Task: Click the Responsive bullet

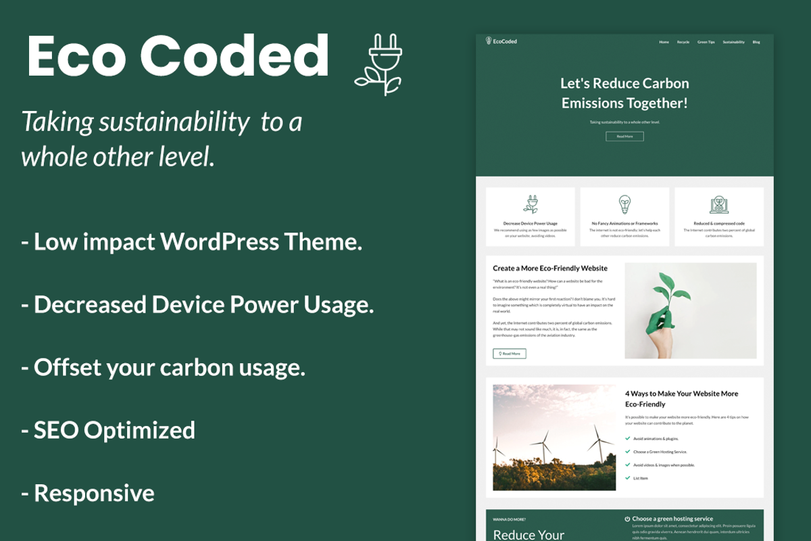Action: tap(88, 493)
